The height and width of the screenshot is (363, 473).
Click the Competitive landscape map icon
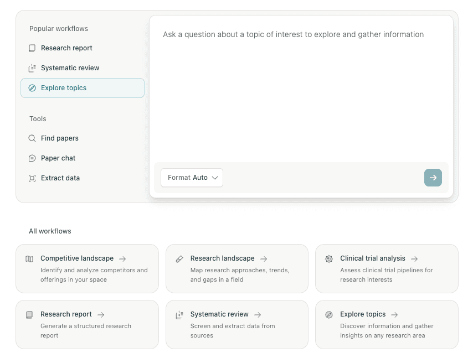(29, 259)
